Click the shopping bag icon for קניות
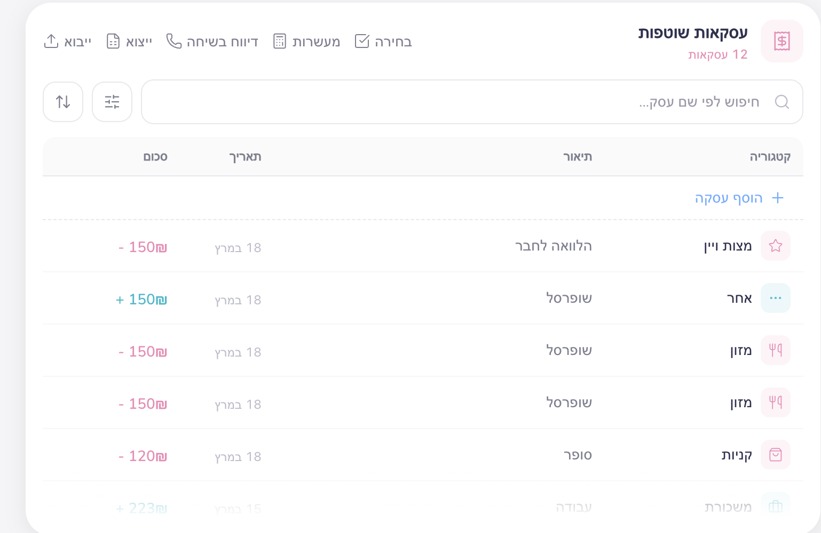The width and height of the screenshot is (821, 533). pyautogui.click(x=776, y=455)
